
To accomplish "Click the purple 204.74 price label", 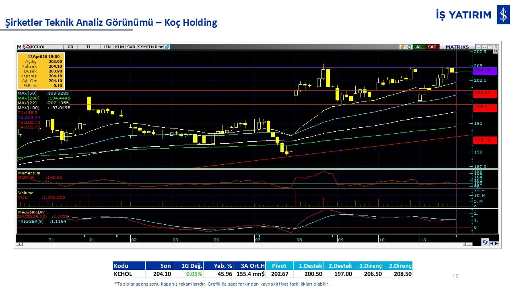I will 485,70.
